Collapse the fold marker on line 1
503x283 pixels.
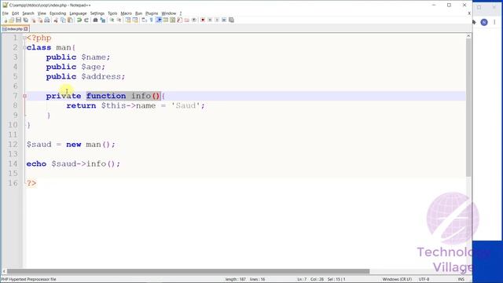pyautogui.click(x=24, y=38)
